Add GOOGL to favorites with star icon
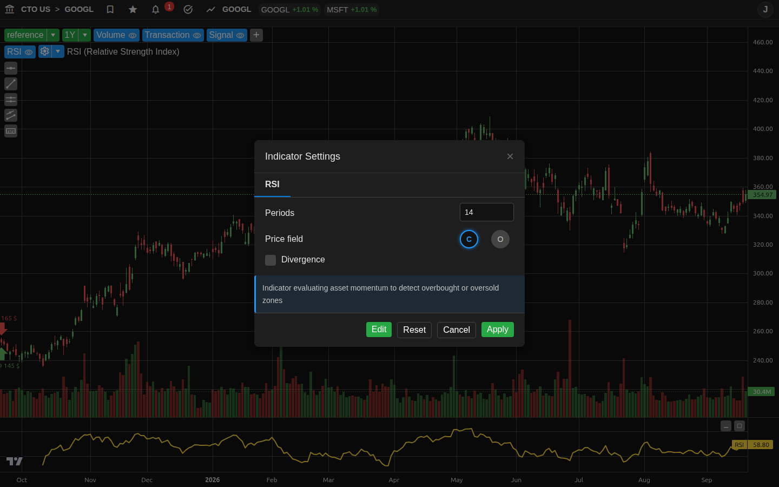This screenshot has width=779, height=487. [133, 9]
